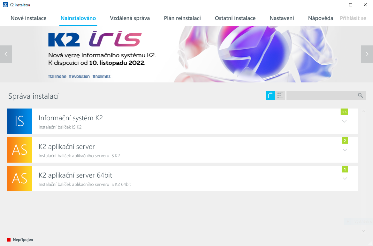Click Přihlásit se link
Image resolution: width=373 pixels, height=246 pixels.
click(353, 18)
